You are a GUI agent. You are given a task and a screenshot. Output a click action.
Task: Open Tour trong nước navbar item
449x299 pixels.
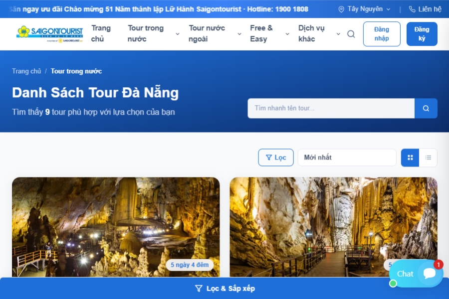(x=146, y=33)
